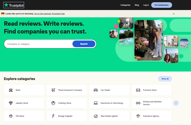Select the Electronics & Technology laptop icon
Screen dimensions: 191x125
click(96, 103)
